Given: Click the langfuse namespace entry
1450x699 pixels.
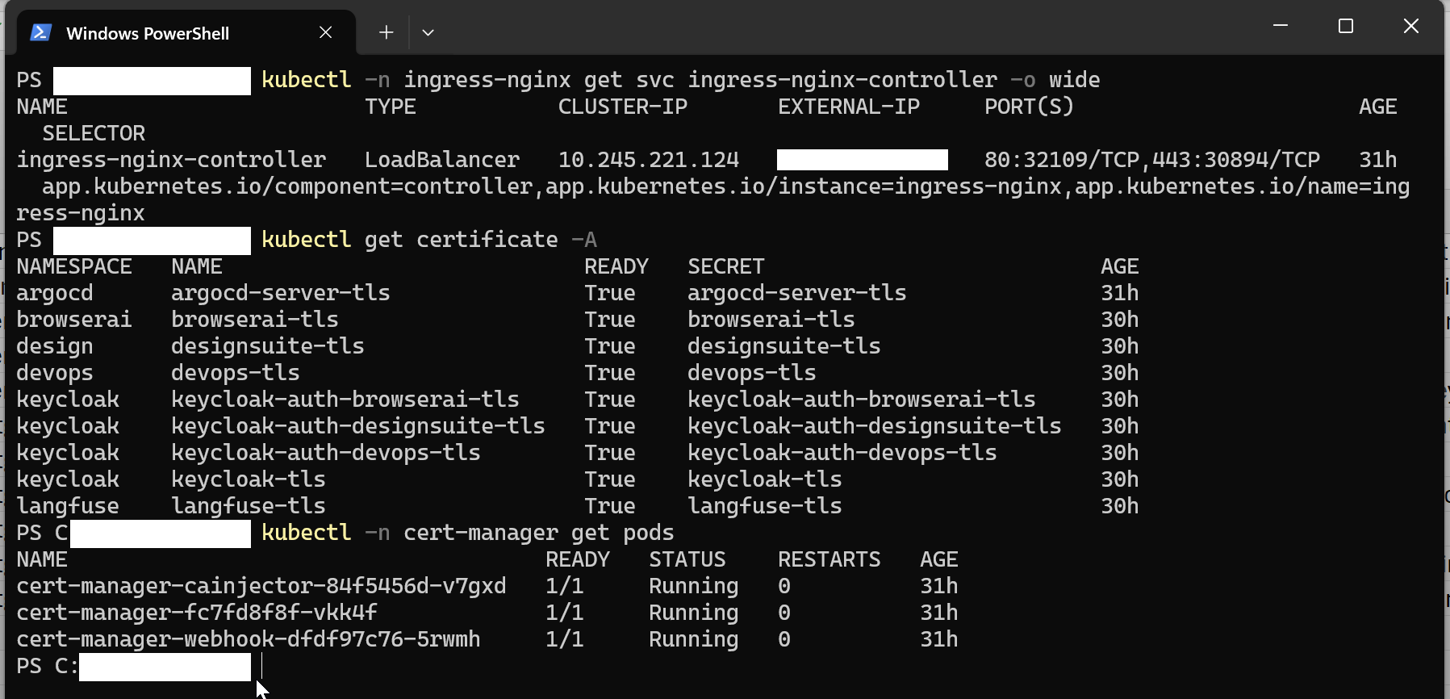Looking at the screenshot, I should tap(68, 506).
